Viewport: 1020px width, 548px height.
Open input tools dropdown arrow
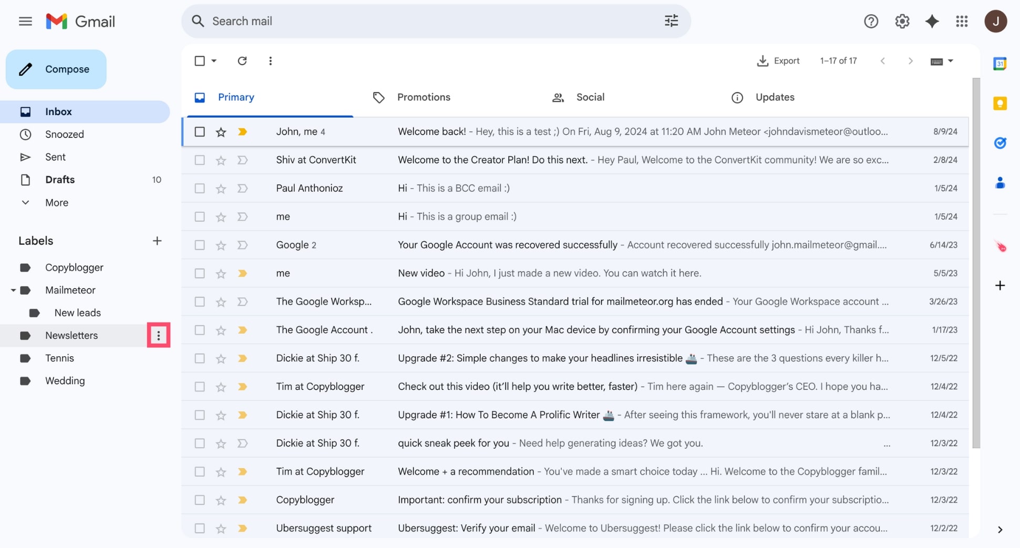[x=950, y=61]
